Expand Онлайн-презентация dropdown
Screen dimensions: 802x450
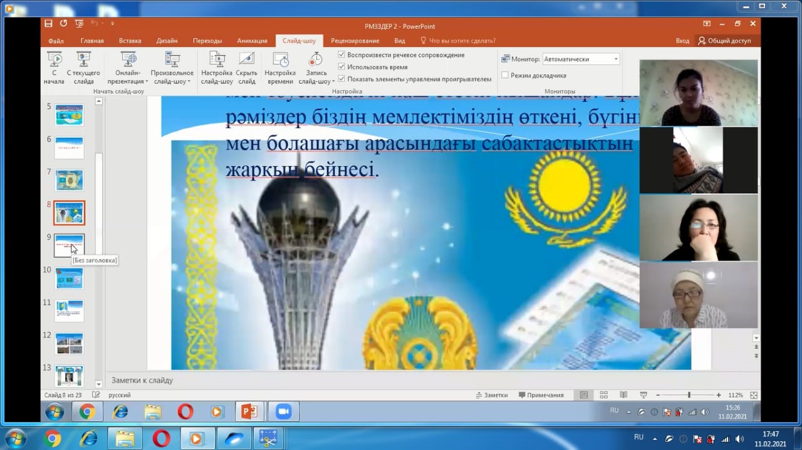(128, 81)
